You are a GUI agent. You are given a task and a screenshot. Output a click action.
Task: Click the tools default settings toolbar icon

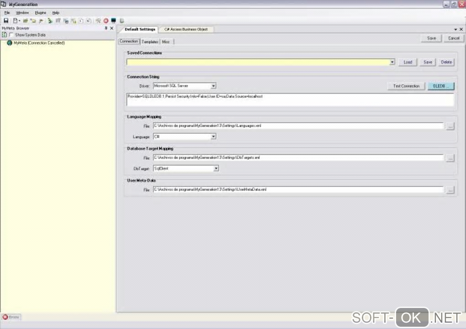pyautogui.click(x=98, y=21)
